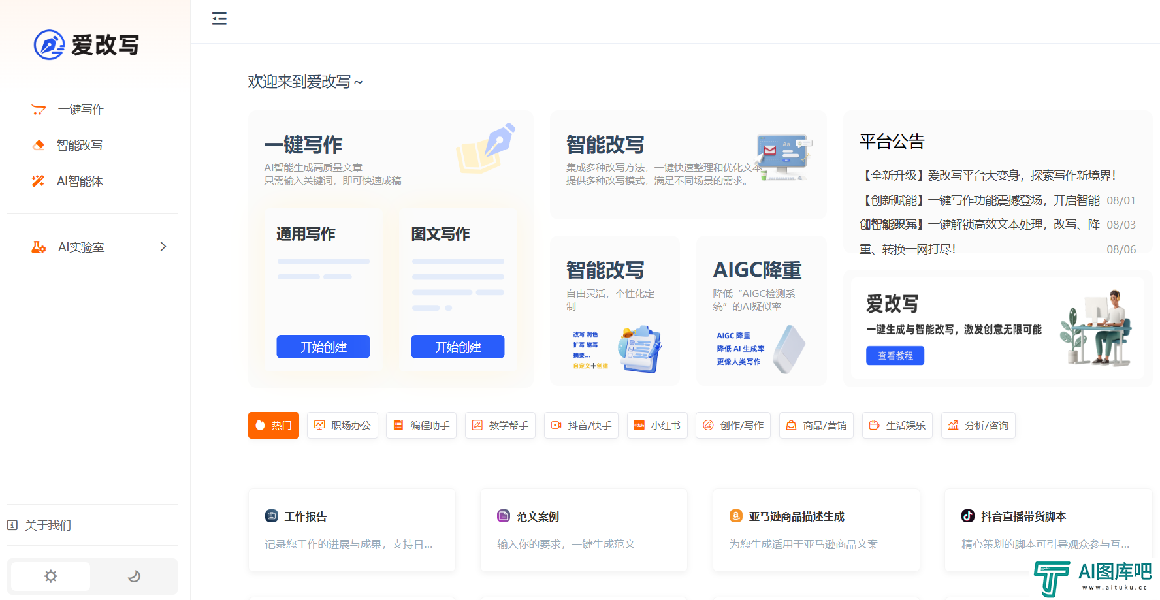The image size is (1160, 600).
Task: Open the 通用写作 card
Action: (x=323, y=290)
